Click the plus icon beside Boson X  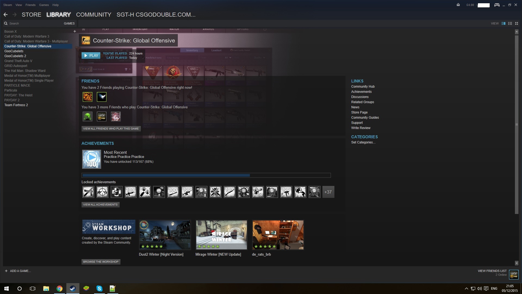74,31
